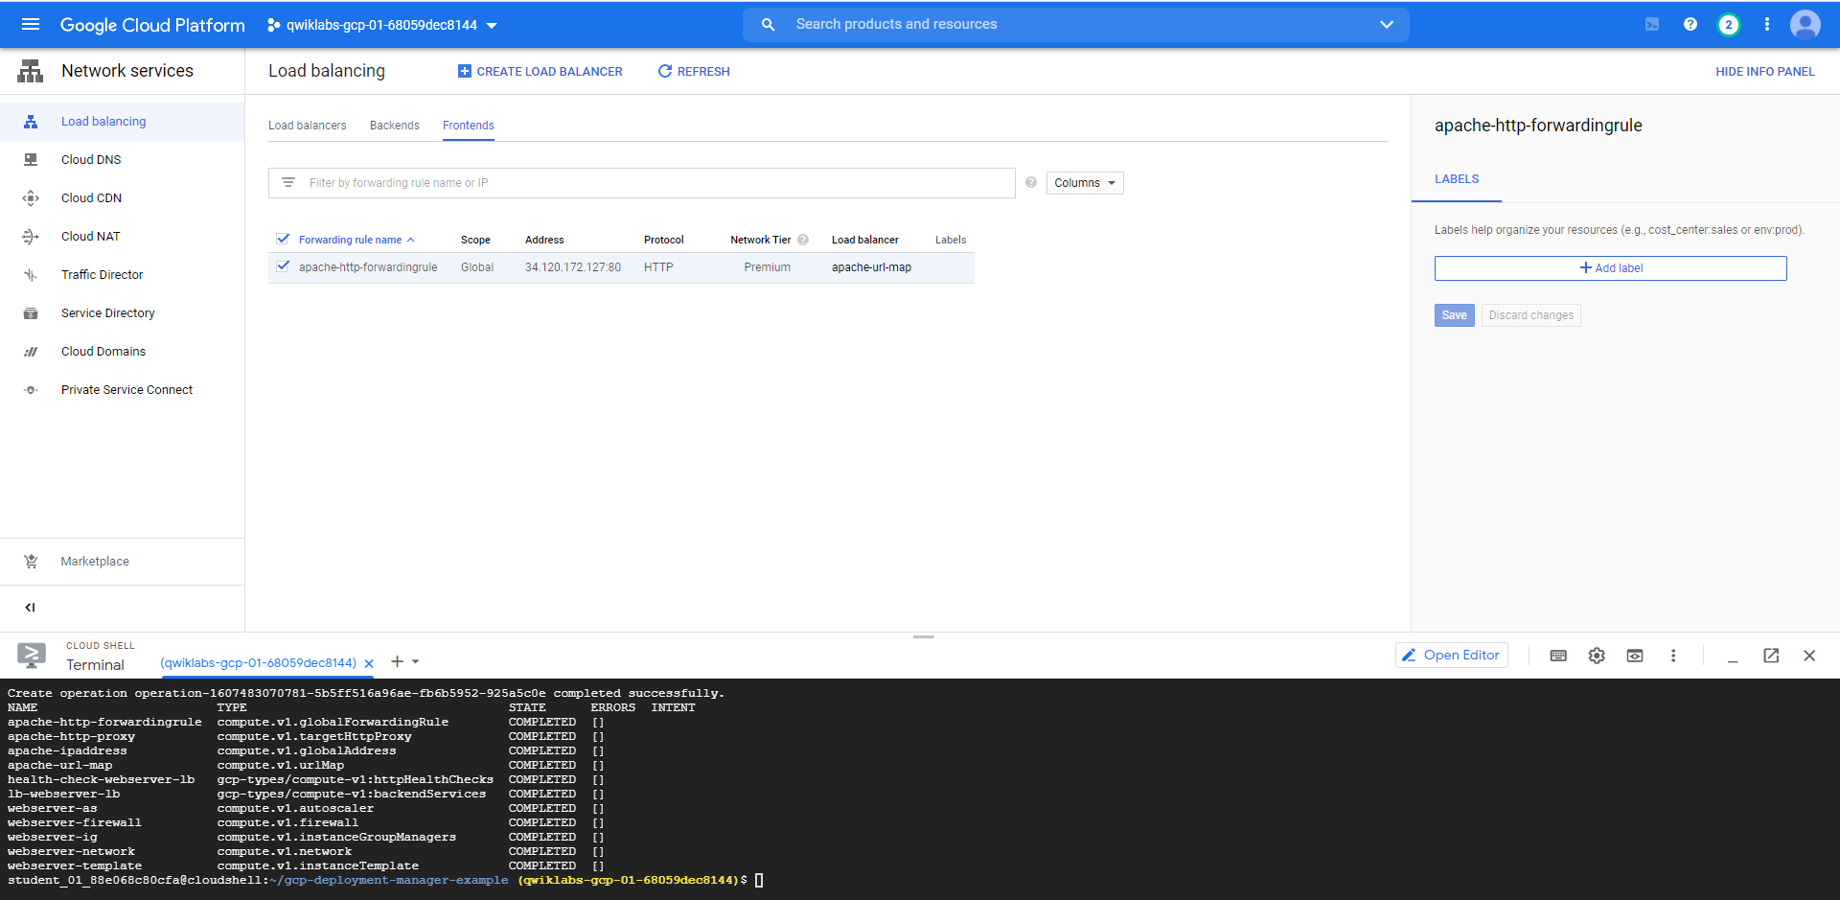This screenshot has width=1840, height=900.
Task: Switch to the Load balancers tab
Action: (308, 126)
